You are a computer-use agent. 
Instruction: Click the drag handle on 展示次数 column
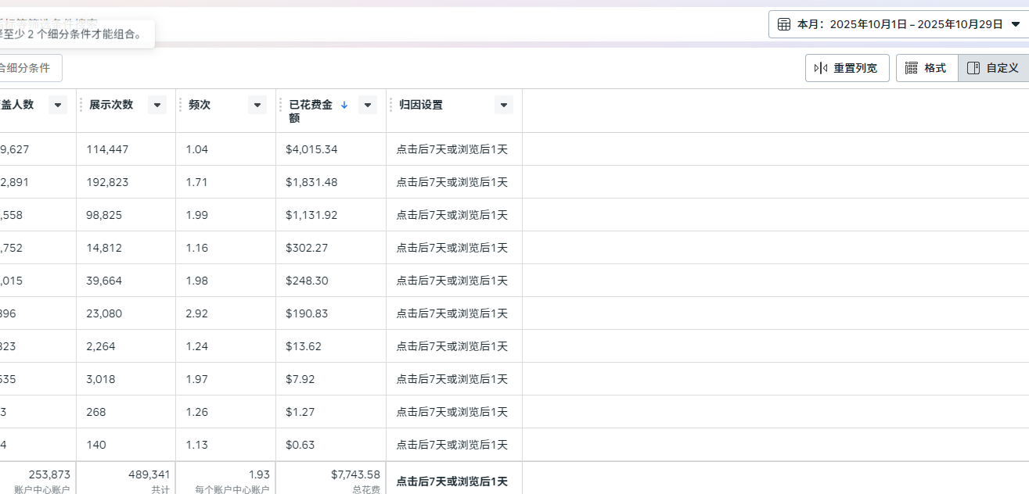click(x=81, y=105)
